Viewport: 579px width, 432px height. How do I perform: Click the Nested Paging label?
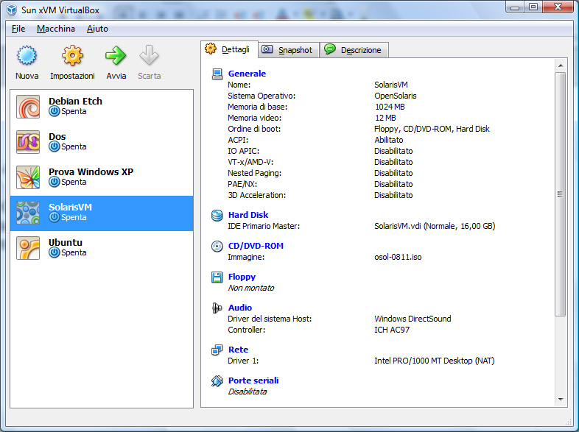click(254, 173)
